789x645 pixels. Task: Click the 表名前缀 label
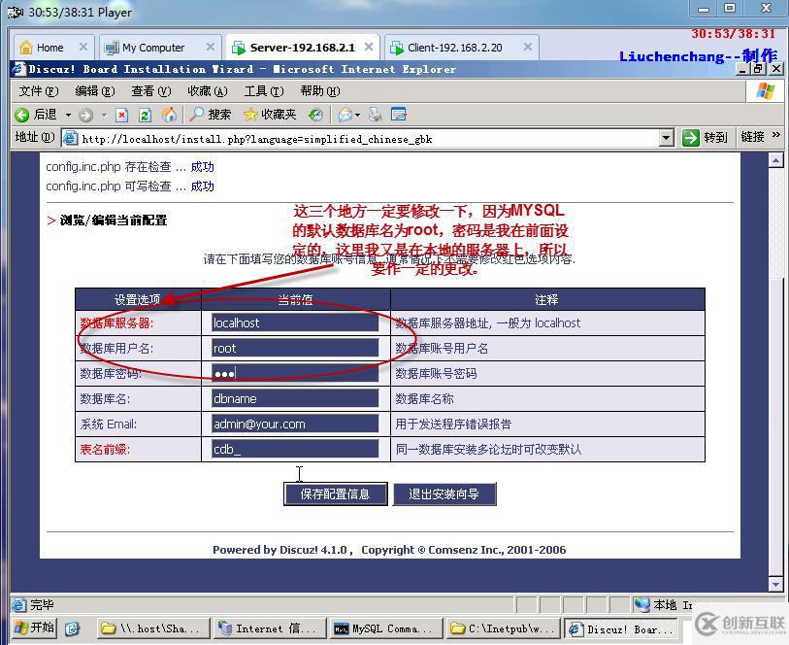(x=105, y=449)
